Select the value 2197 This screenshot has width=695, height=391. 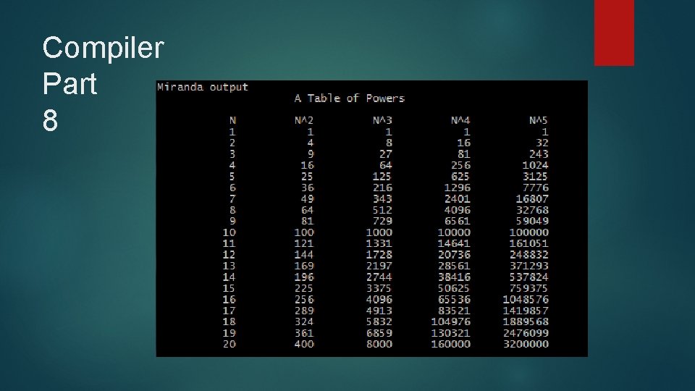[x=379, y=266]
